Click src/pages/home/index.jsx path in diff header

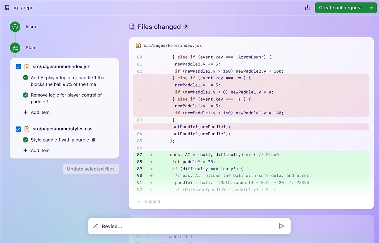tap(172, 46)
